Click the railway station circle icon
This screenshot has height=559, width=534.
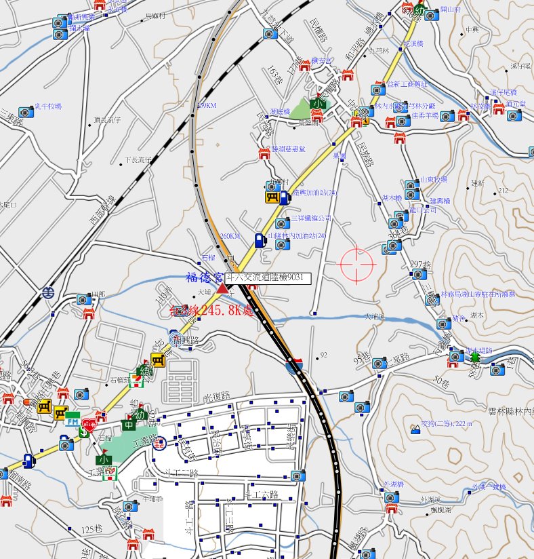(47, 293)
